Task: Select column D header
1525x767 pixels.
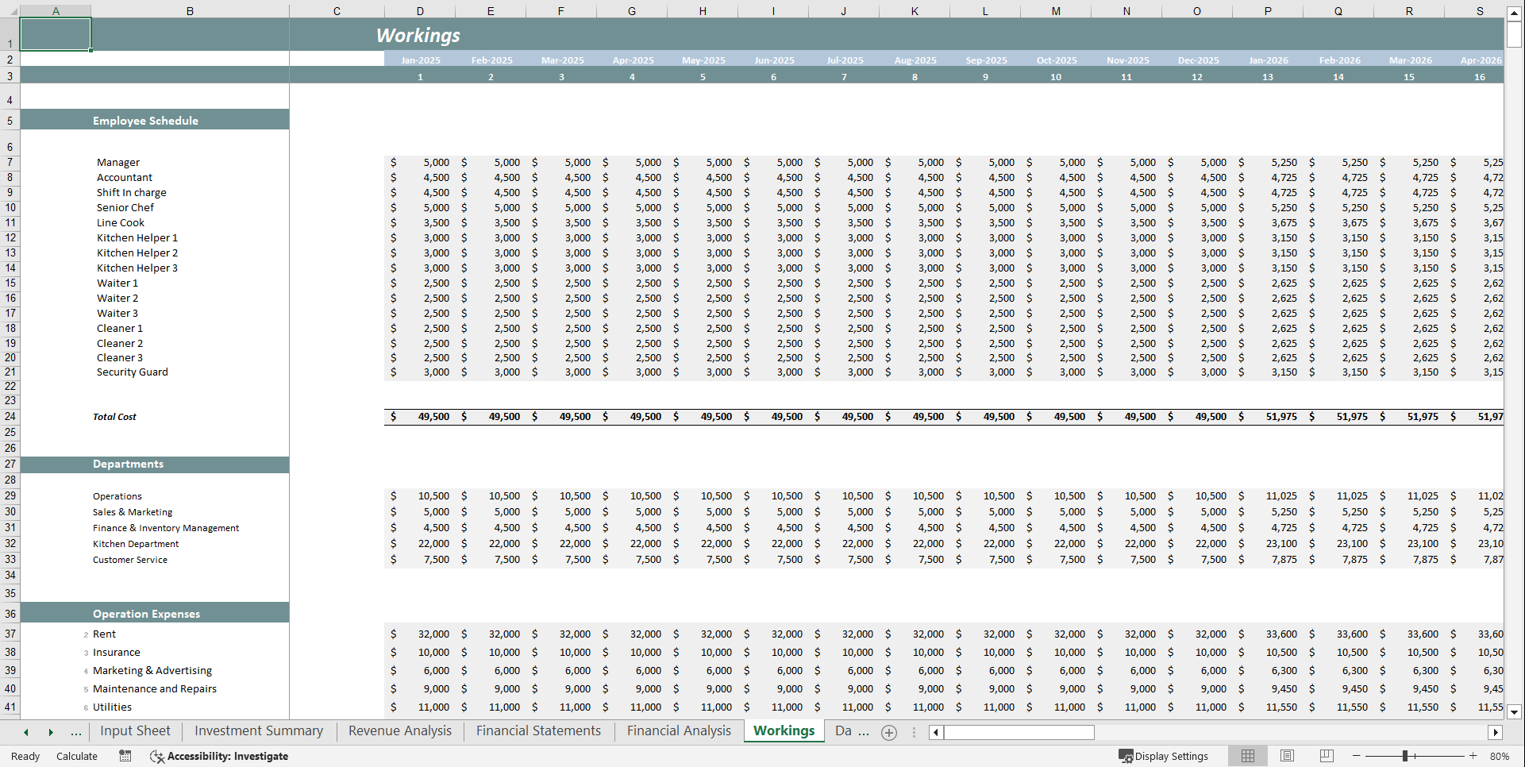Action: coord(419,11)
